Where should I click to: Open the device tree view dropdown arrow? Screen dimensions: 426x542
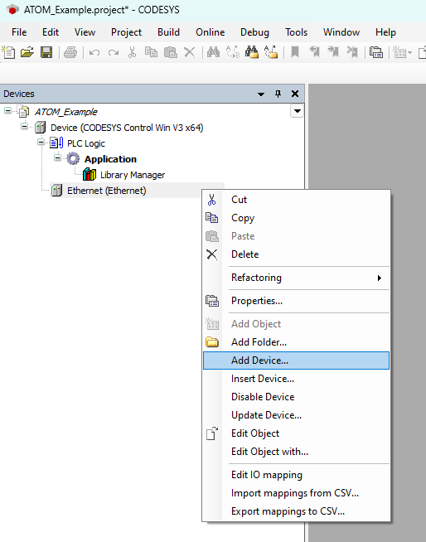point(297,111)
